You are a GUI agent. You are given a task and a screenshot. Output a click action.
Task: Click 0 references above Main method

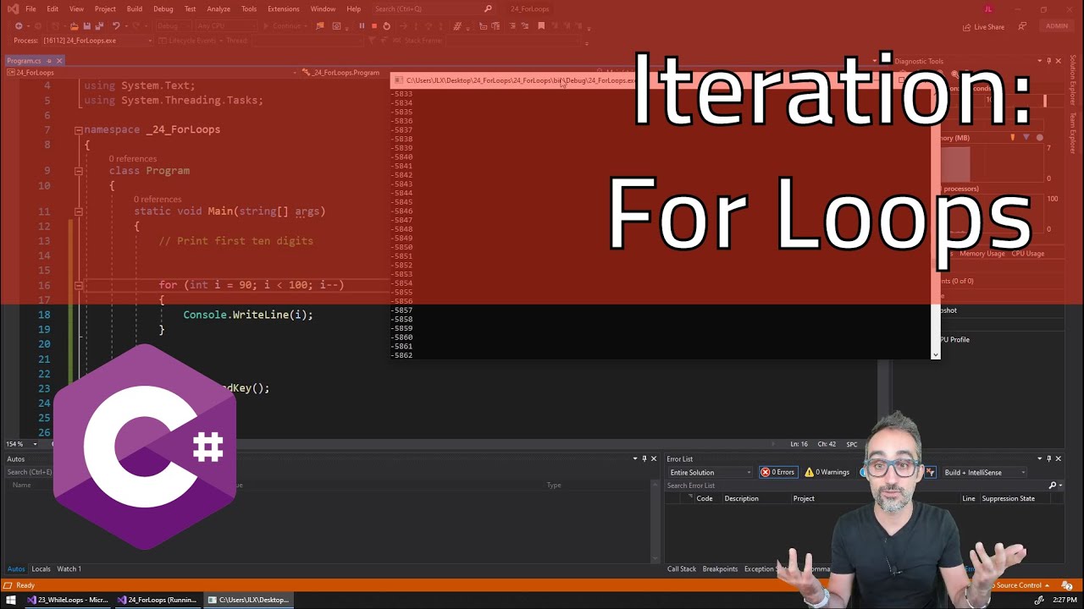pyautogui.click(x=158, y=200)
